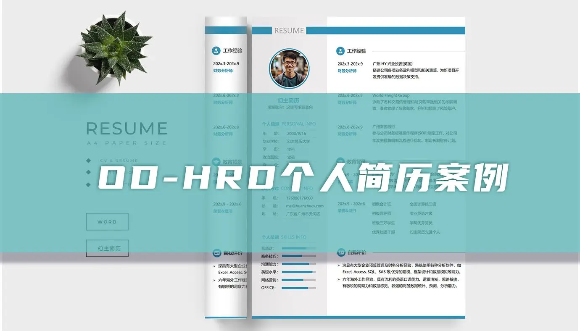Click the 班级三好学生 award entry
Image resolution: width=580 pixels, height=331 pixels.
click(x=383, y=223)
